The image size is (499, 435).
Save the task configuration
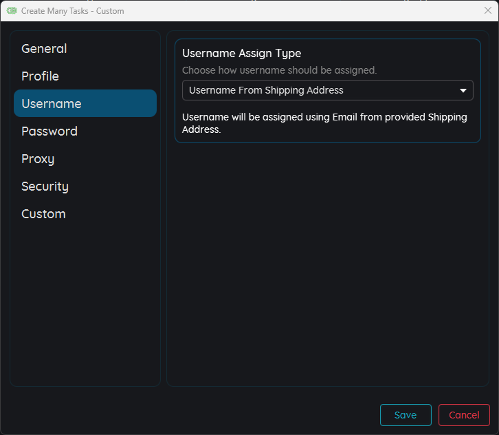(x=406, y=415)
